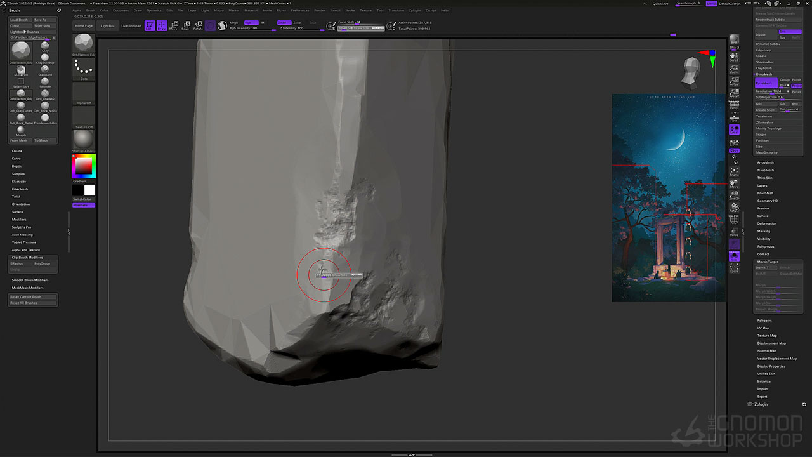Select the Smooth brush
Viewport: 812px width, 457px height.
coord(45,83)
